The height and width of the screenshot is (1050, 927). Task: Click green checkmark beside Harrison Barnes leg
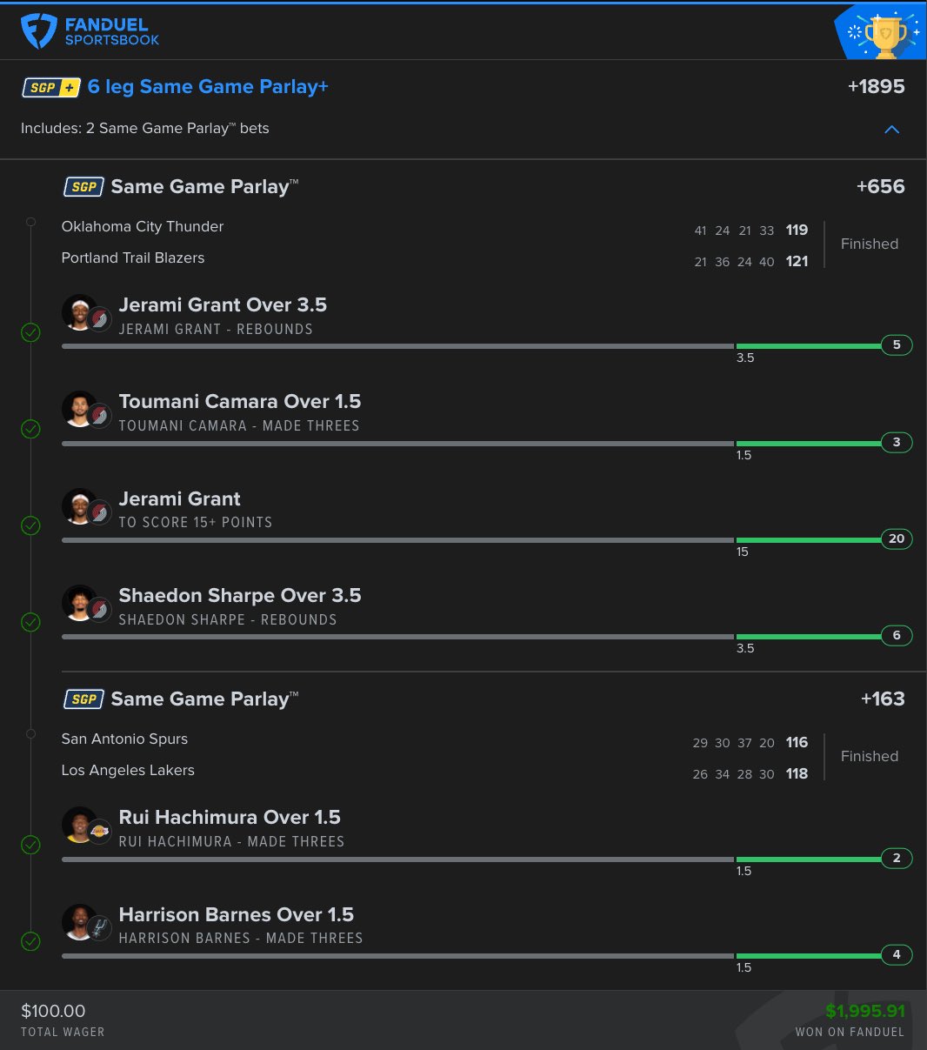30,941
